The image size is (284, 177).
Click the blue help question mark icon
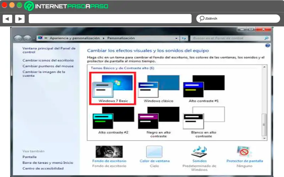(x=267, y=45)
